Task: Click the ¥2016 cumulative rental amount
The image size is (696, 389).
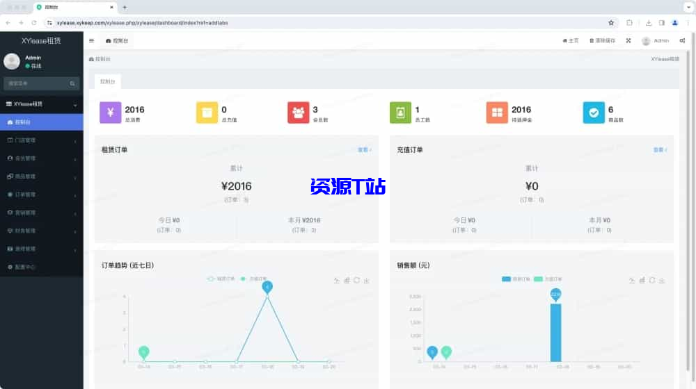Action: (237, 186)
